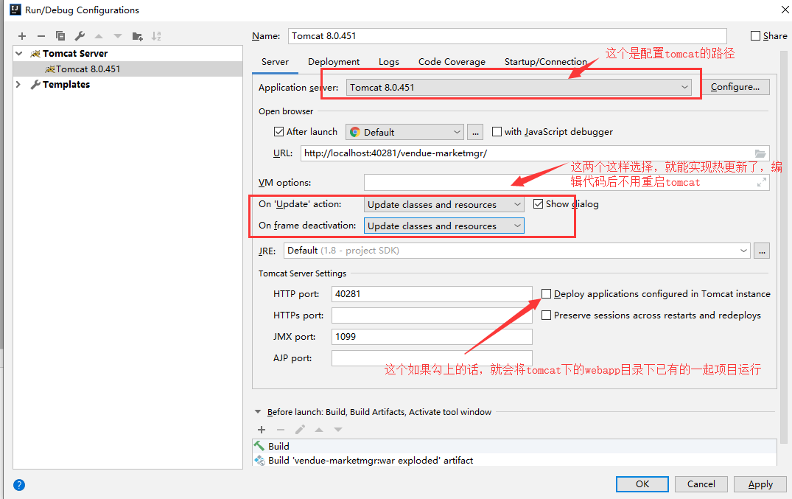Move configuration down with the arrow icon
The height and width of the screenshot is (499, 792).
[118, 36]
